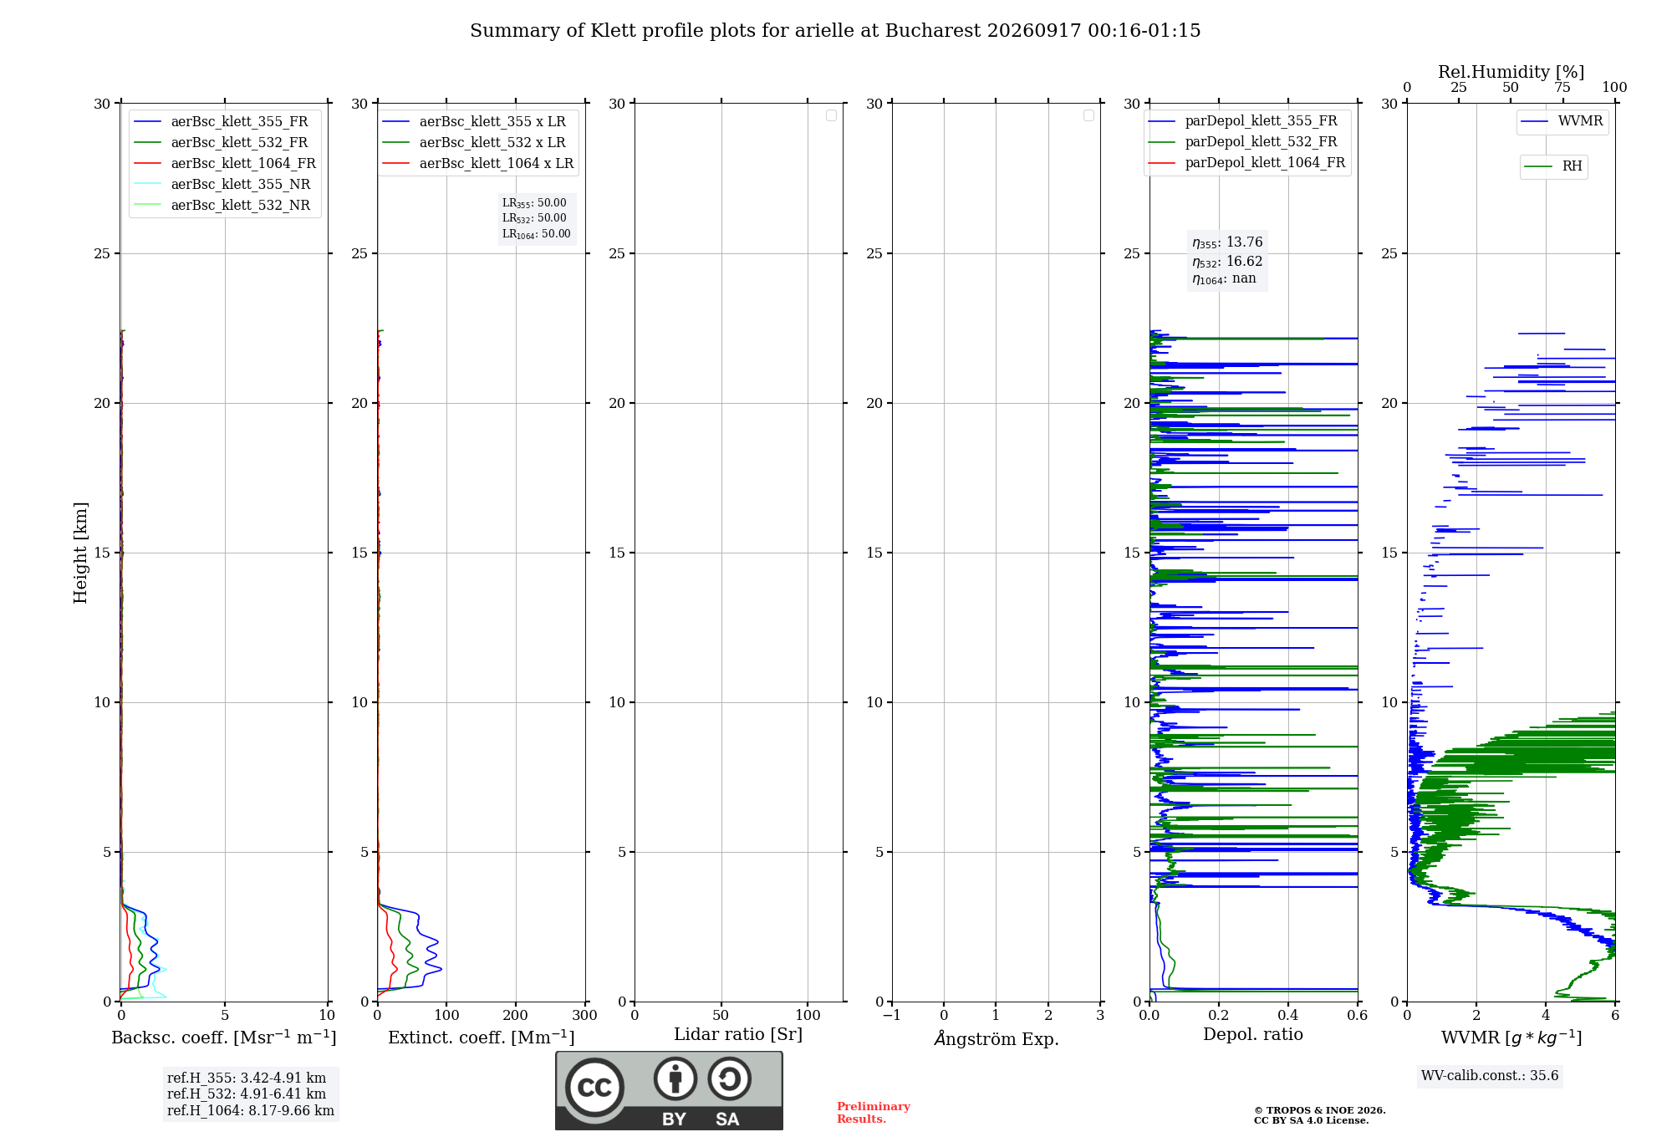1672x1137 pixels.
Task: Select aerBsc_klett_355_NR legend entry
Action: (x=223, y=185)
